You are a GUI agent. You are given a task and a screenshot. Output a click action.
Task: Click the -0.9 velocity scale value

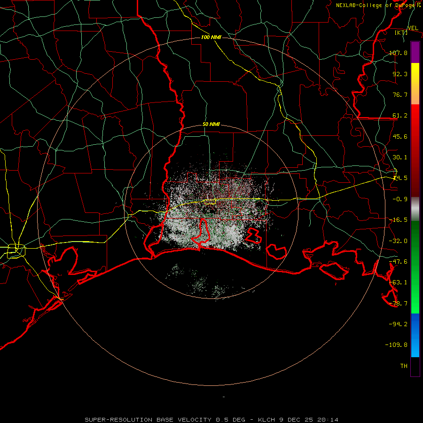click(400, 199)
